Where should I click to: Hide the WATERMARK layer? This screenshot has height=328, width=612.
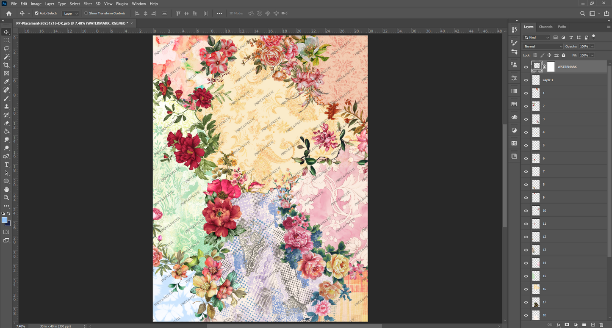pos(526,66)
